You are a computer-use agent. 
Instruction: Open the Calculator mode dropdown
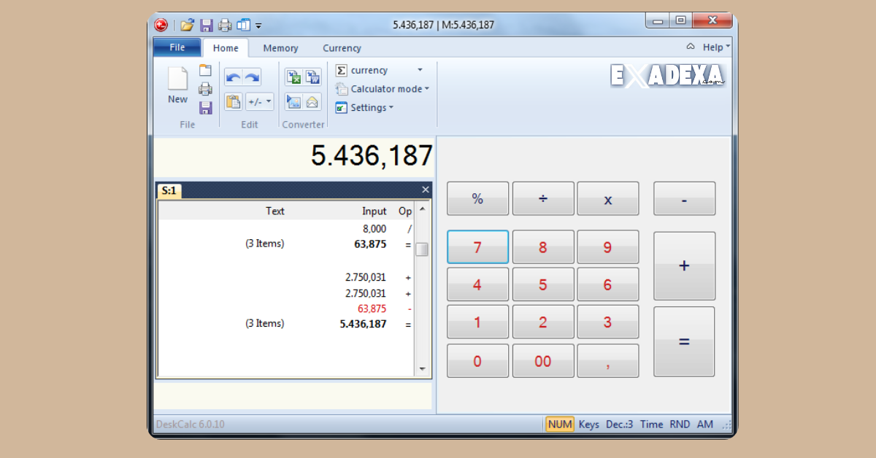pyautogui.click(x=381, y=88)
